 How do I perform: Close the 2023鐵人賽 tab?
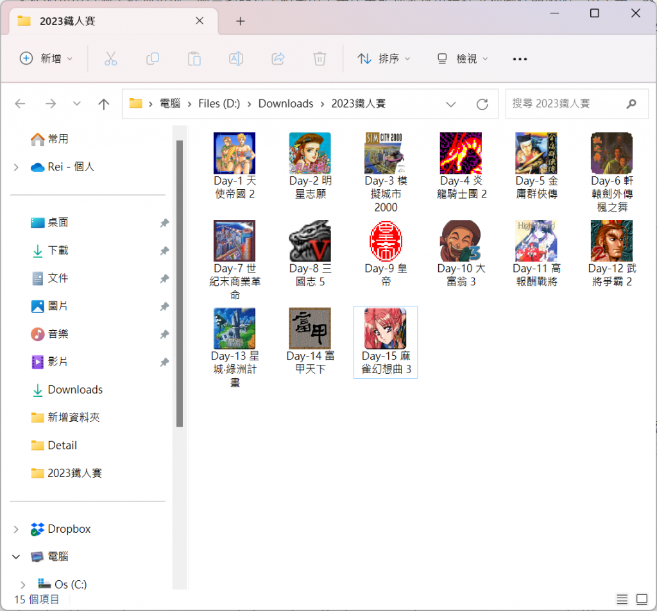pyautogui.click(x=200, y=21)
